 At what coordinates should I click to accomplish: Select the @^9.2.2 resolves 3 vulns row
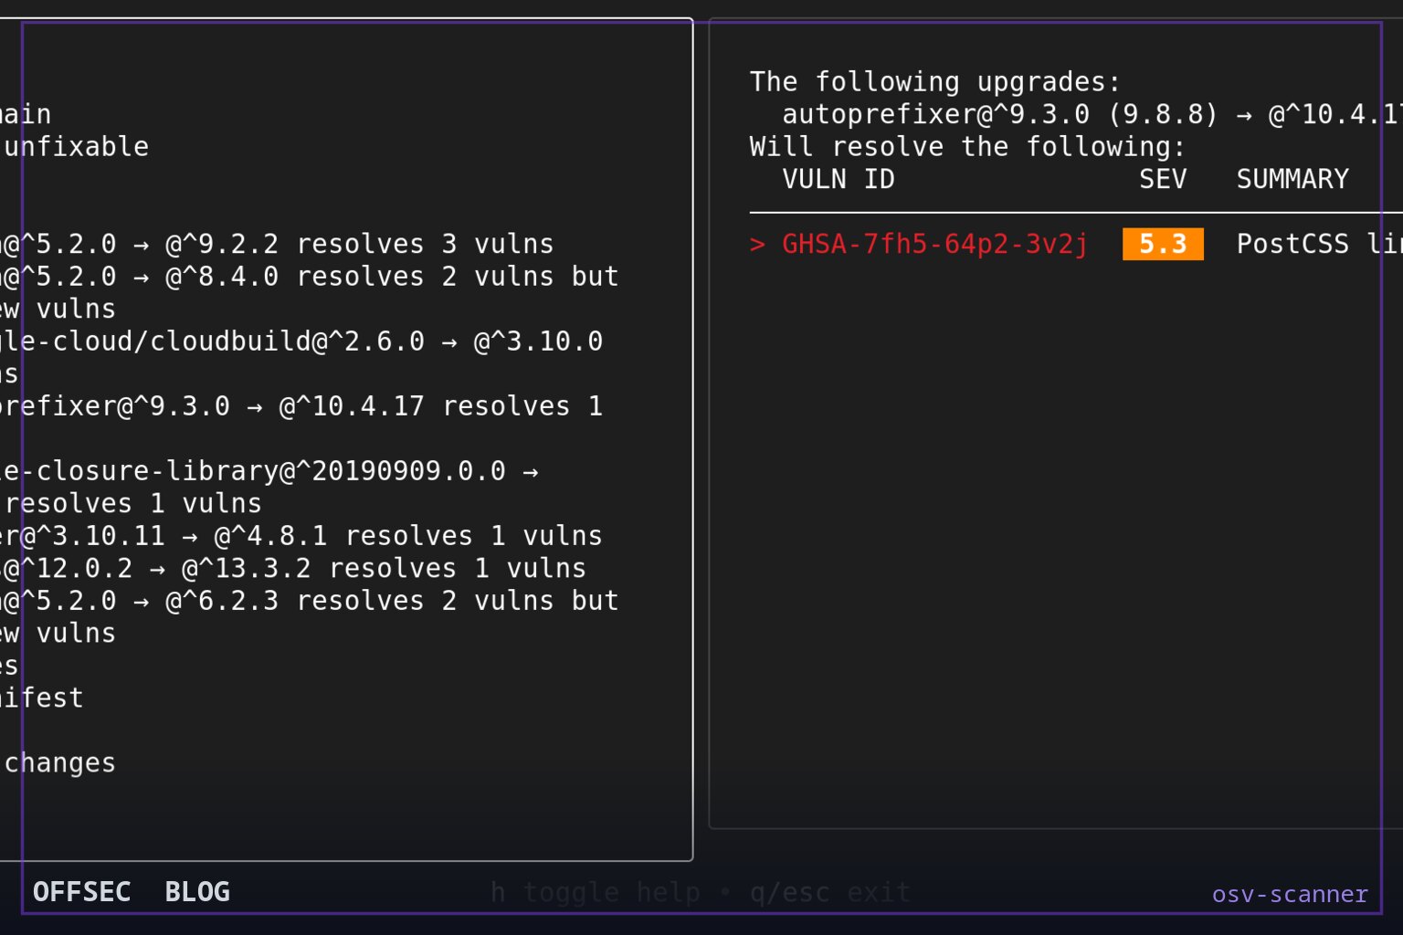coord(277,244)
